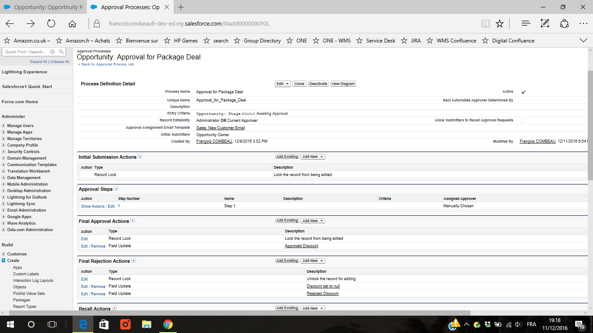Click Add Existing for Initial Submission Actions
This screenshot has width=593, height=333.
pos(287,157)
